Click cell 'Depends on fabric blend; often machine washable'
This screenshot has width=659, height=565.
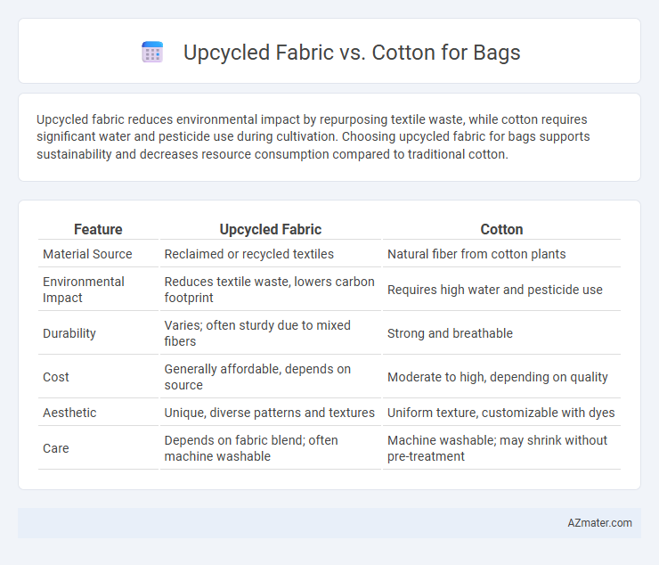click(251, 448)
